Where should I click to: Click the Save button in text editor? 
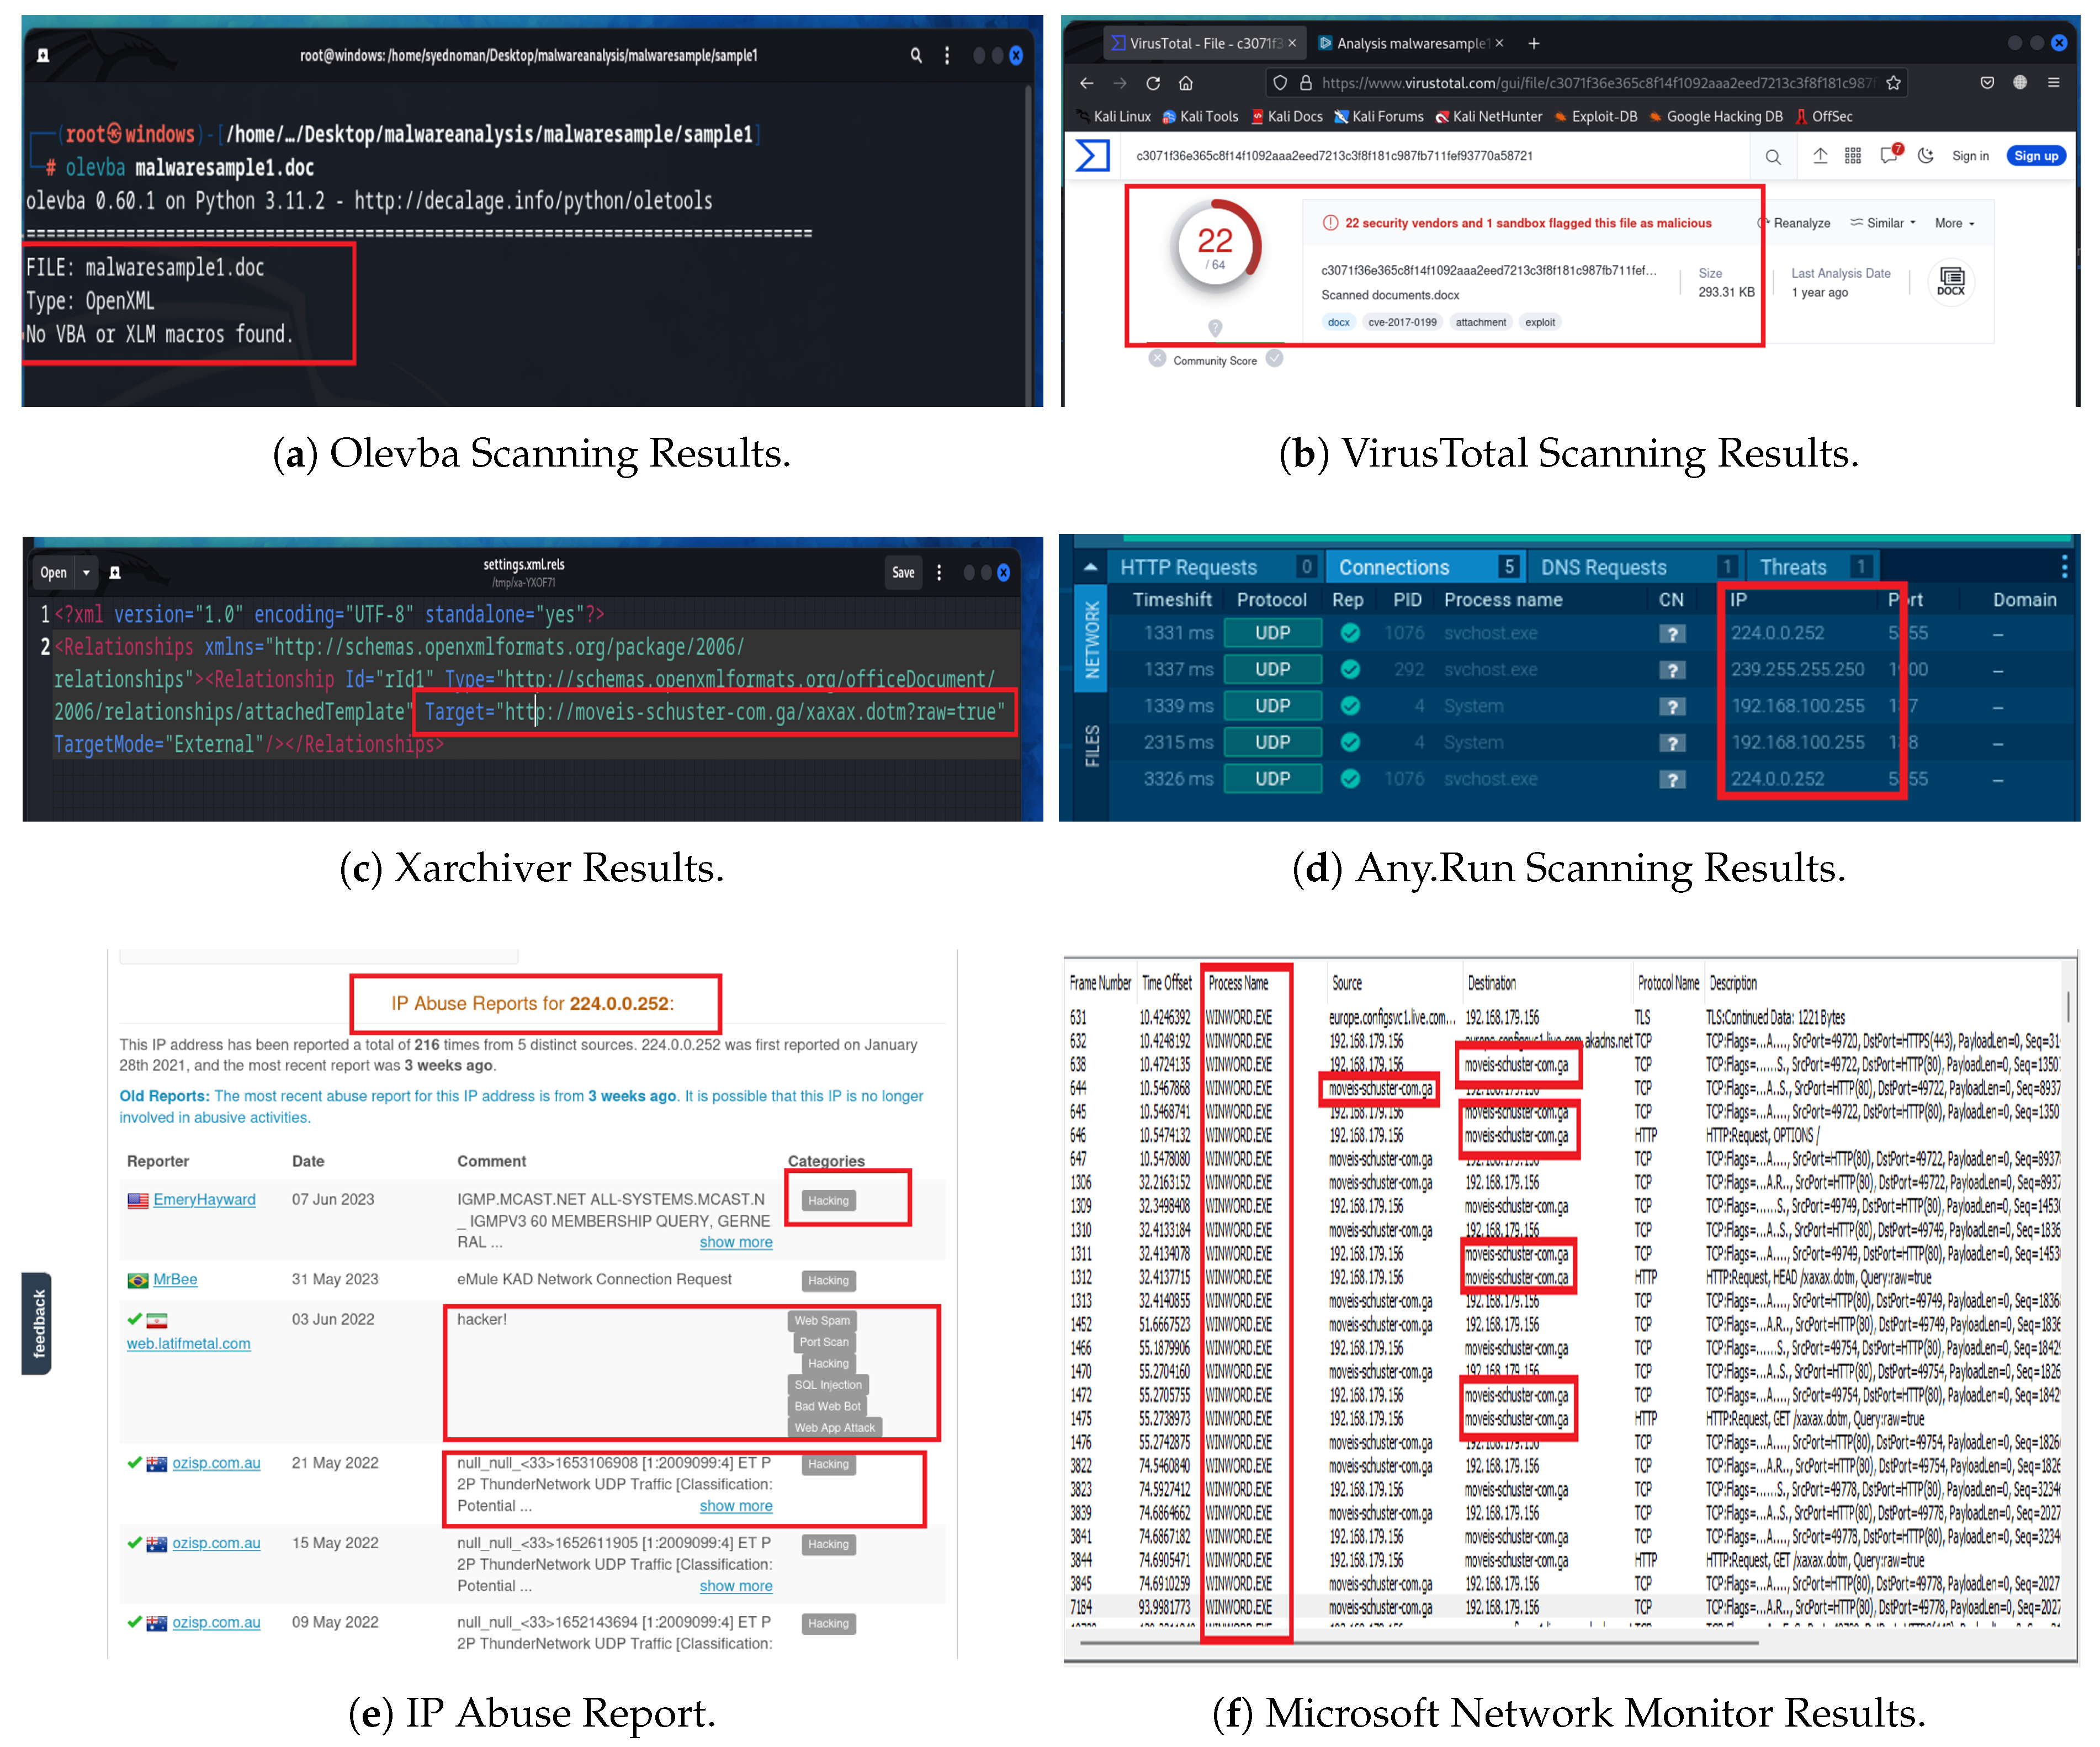(x=903, y=573)
